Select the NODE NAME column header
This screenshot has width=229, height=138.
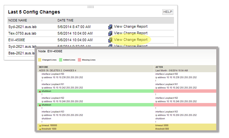tap(18, 20)
